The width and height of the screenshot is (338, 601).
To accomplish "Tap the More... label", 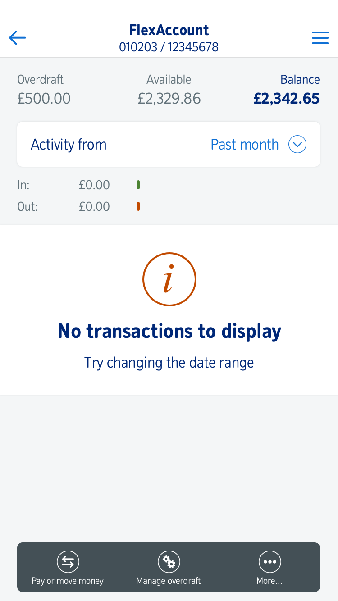I will (x=269, y=581).
